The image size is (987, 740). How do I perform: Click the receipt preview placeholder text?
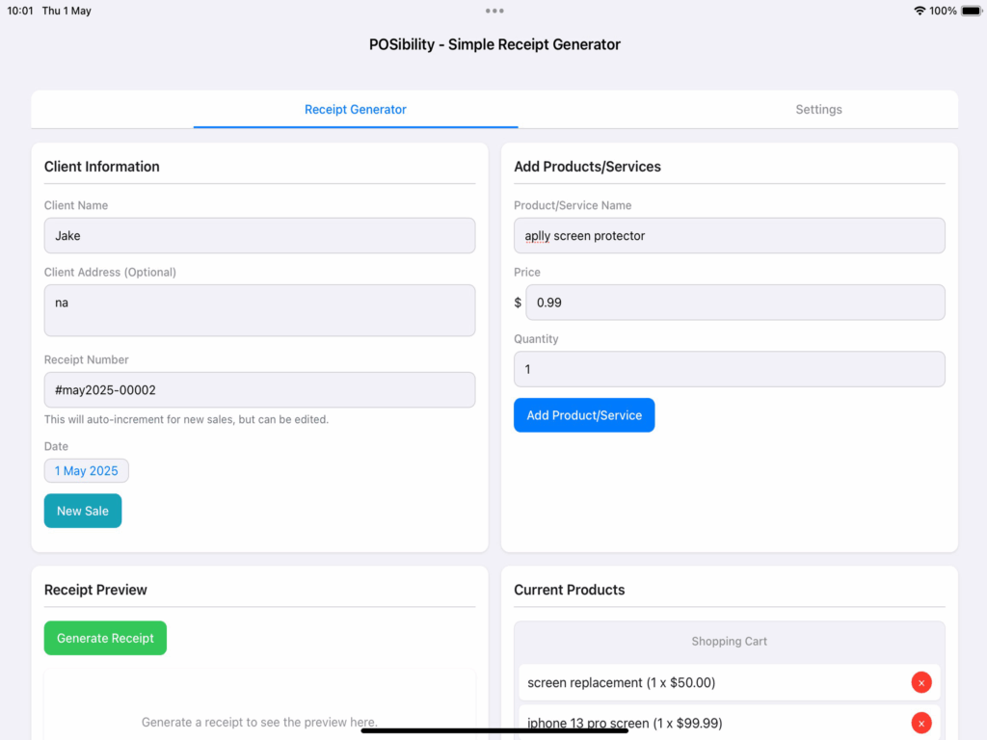[259, 722]
